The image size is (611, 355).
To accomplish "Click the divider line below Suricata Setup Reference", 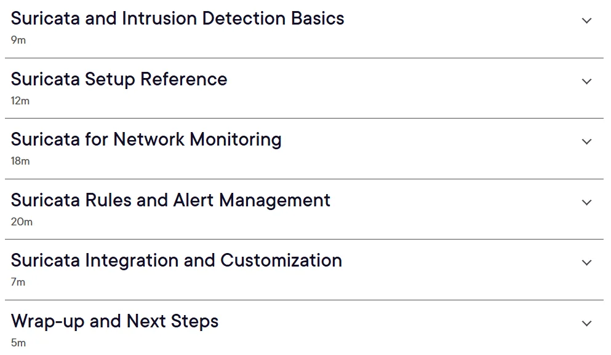I will coord(304,118).
